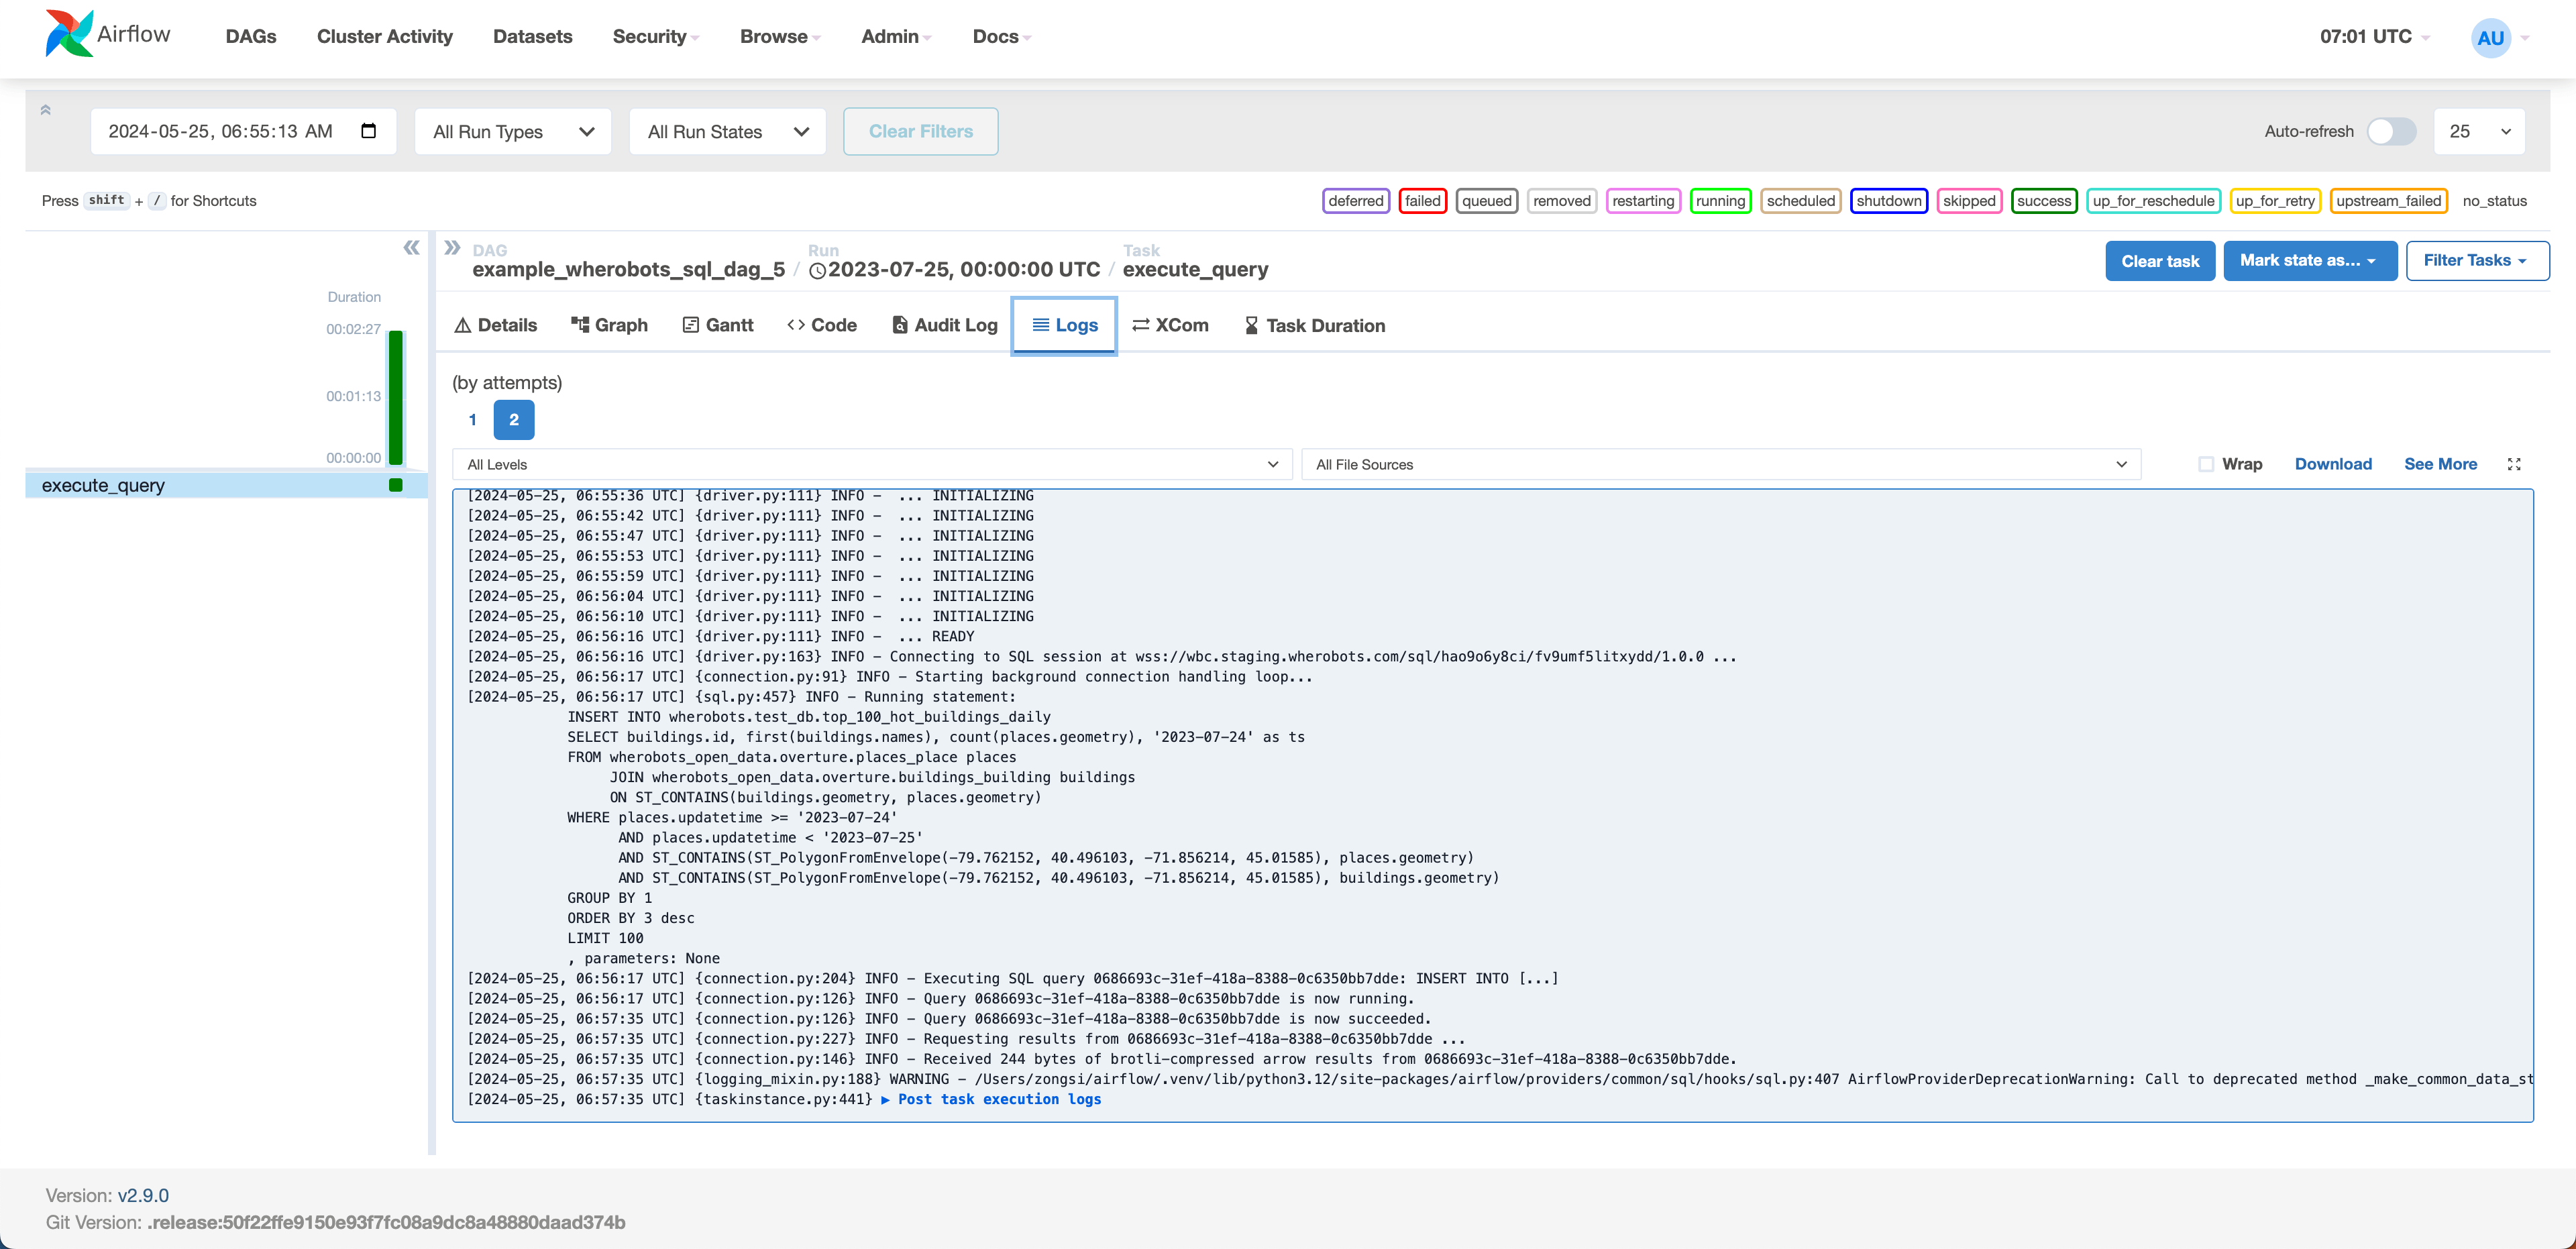Click the removed status legend badge
This screenshot has width=2576, height=1249.
point(1561,201)
